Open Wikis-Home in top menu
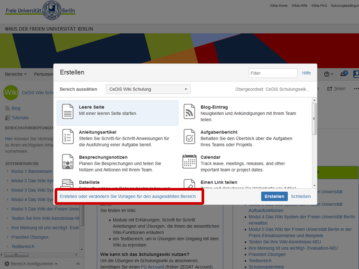This screenshot has height=269, width=359. click(278, 6)
